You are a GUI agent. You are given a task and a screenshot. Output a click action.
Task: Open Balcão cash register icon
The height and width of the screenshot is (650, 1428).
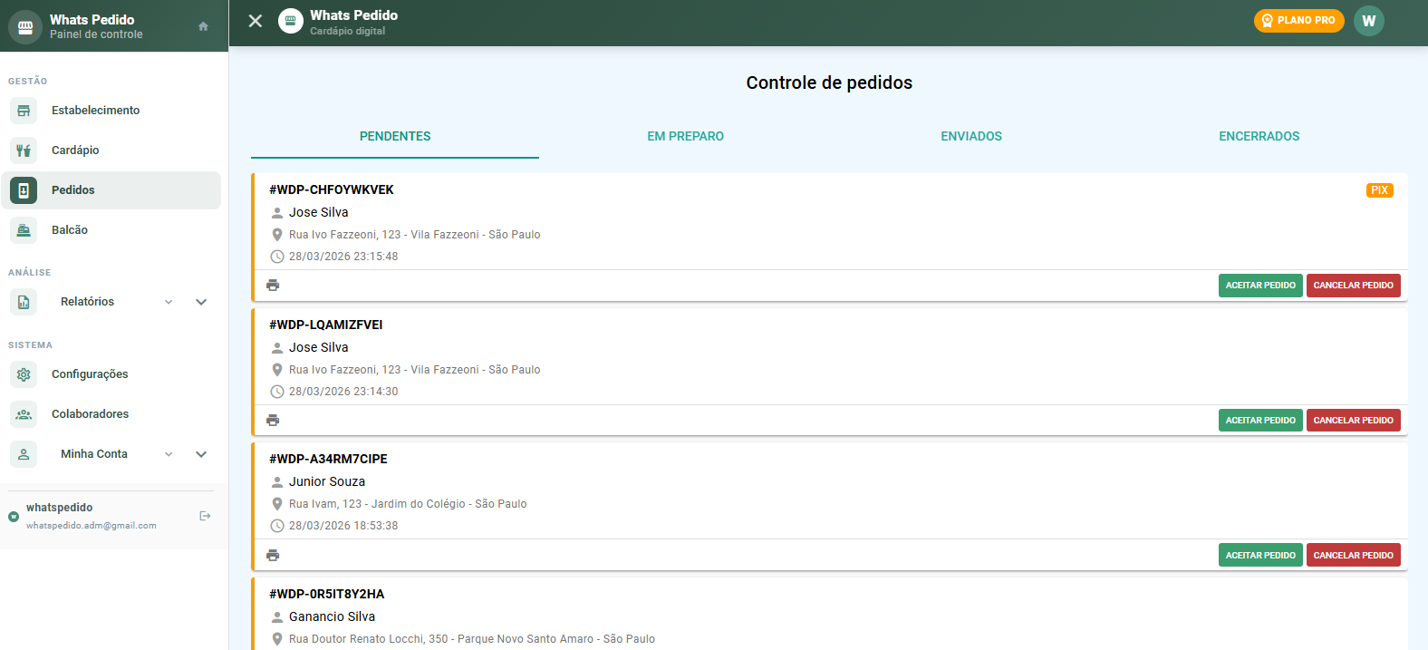(24, 230)
